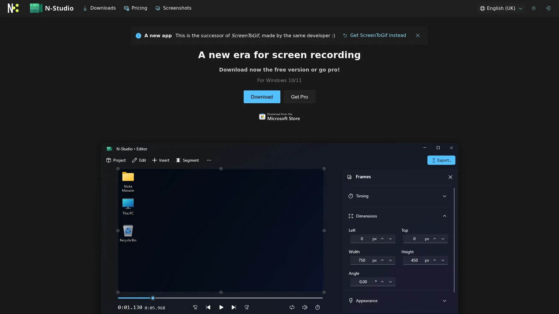Click the Get Pro button
The height and width of the screenshot is (314, 559).
click(x=299, y=97)
